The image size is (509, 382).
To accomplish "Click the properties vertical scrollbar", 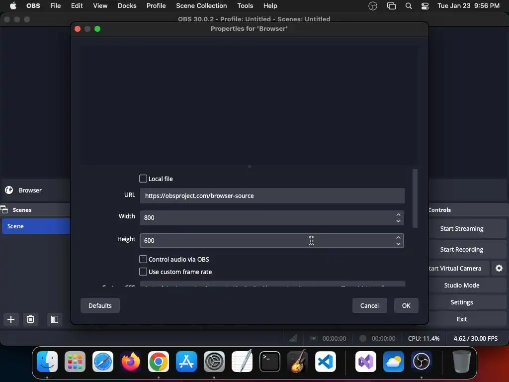I will [415, 198].
